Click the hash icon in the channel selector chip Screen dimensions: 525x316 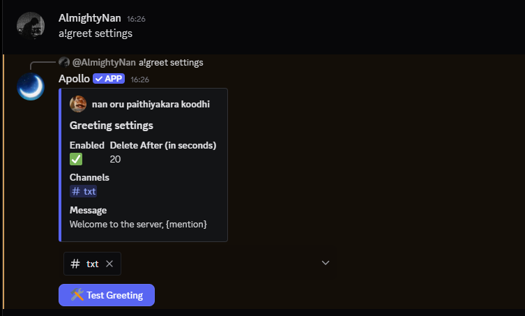76,264
